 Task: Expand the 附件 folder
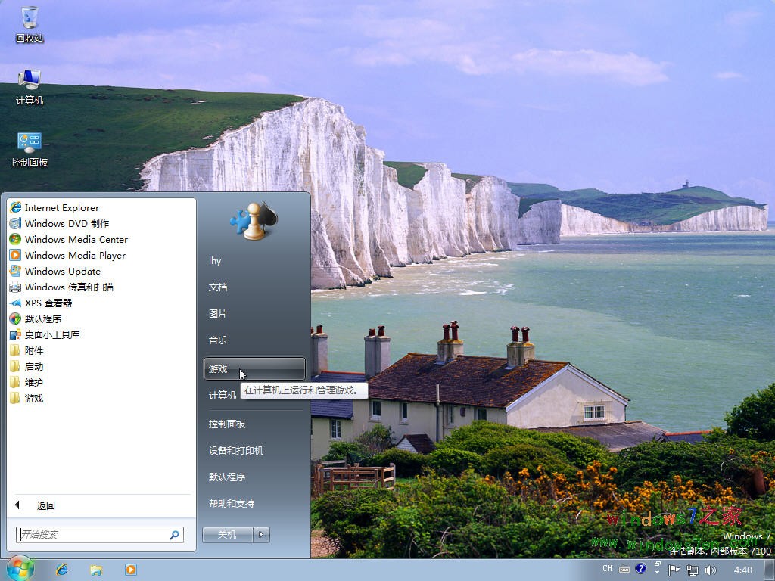click(x=34, y=350)
